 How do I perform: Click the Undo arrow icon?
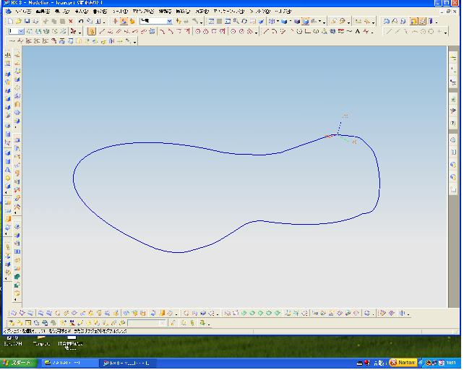tap(80, 22)
